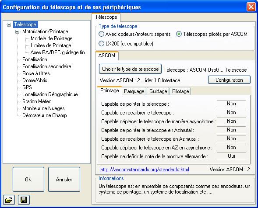Click the open folder icon button
Screen dimensions: 258x208
pos(9,200)
